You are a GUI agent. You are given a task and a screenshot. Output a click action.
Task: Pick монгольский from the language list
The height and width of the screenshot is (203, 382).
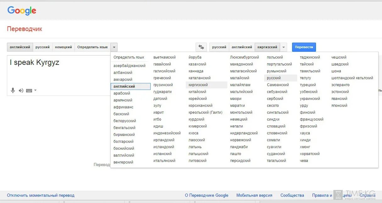coord(241,112)
